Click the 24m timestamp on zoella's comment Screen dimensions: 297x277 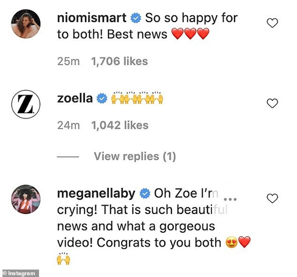[x=68, y=125]
